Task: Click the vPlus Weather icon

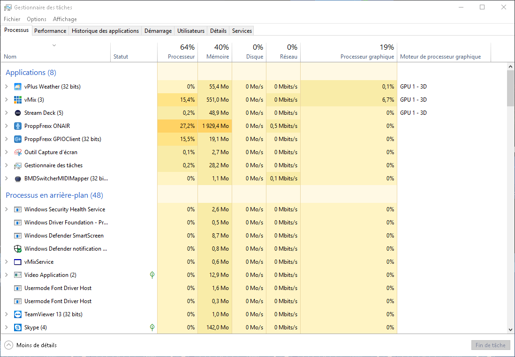Action: click(18, 87)
